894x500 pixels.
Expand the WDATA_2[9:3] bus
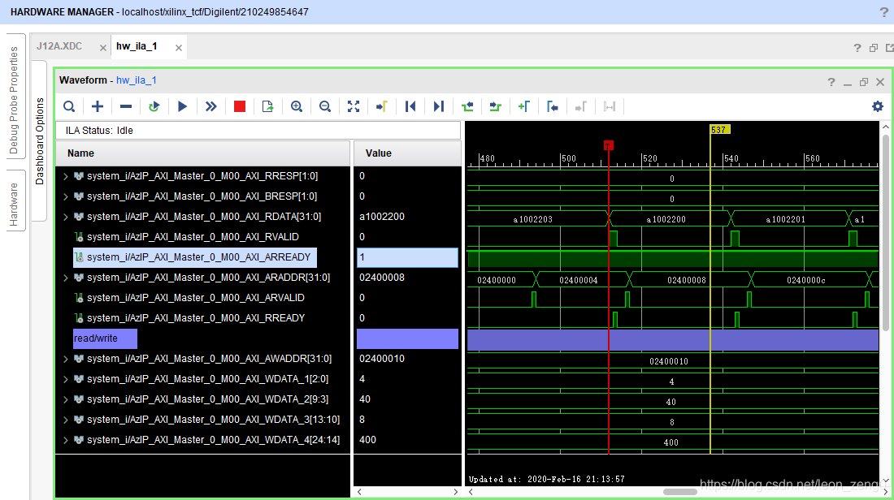pos(66,400)
